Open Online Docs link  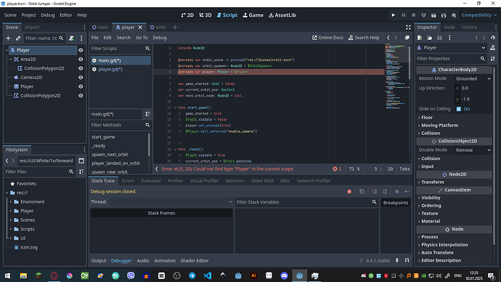click(327, 37)
